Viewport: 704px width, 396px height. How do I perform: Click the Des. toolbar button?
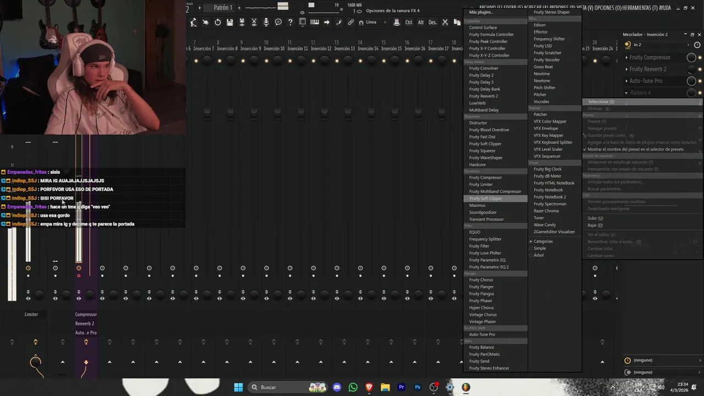coord(433,22)
